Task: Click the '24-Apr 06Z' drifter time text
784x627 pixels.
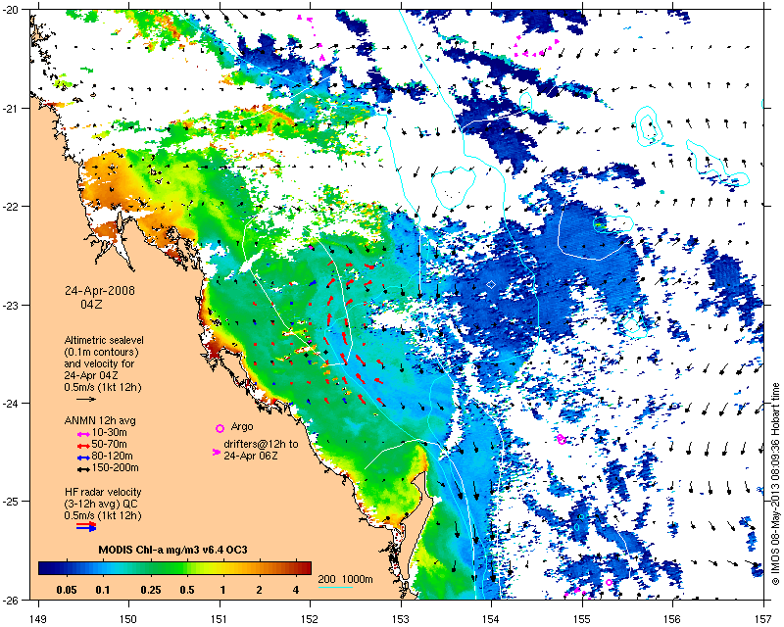Action: click(251, 456)
